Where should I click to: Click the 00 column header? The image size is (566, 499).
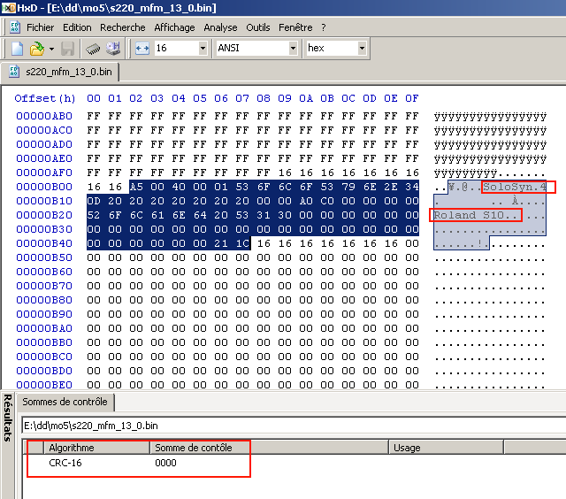(94, 98)
